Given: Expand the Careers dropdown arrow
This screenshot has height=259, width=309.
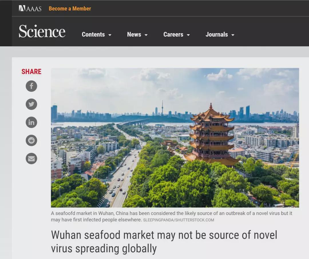Looking at the screenshot, I should pyautogui.click(x=188, y=35).
